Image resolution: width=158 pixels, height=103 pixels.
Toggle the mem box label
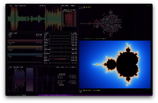[11, 33]
